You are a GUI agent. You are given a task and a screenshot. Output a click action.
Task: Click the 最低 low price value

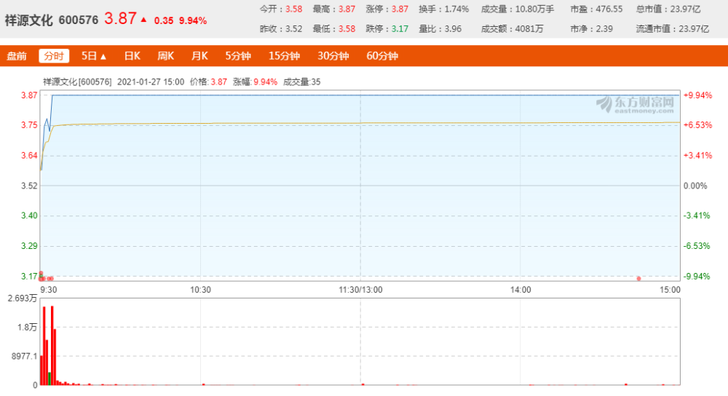[347, 29]
